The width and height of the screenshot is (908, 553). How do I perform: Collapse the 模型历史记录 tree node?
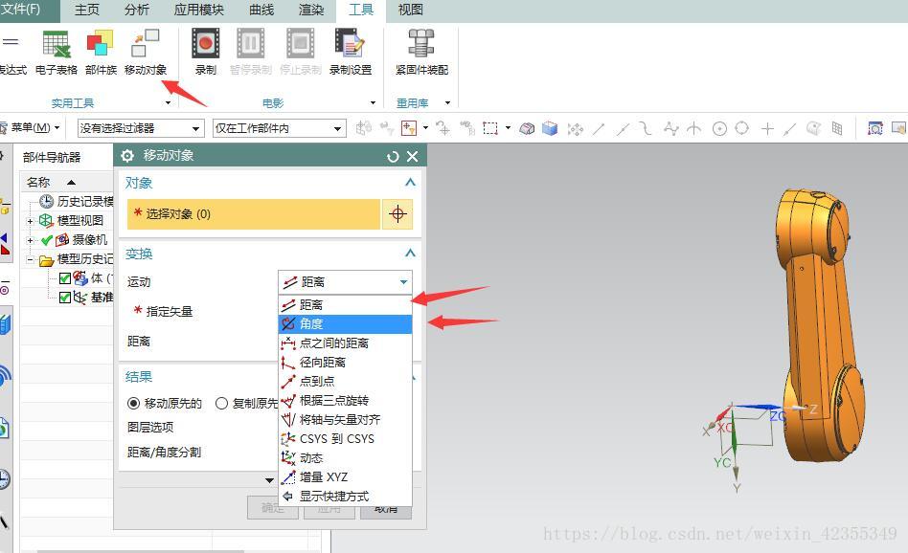pyautogui.click(x=30, y=259)
